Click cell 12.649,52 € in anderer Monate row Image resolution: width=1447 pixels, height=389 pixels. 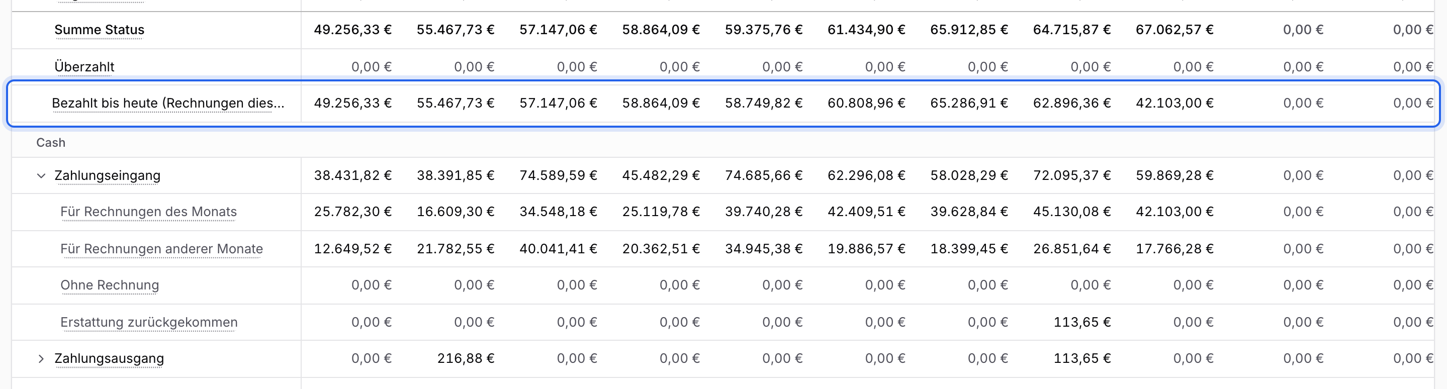click(353, 249)
